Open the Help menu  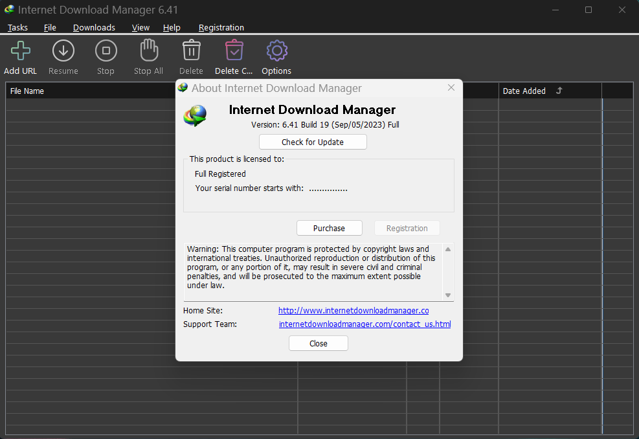pos(172,27)
